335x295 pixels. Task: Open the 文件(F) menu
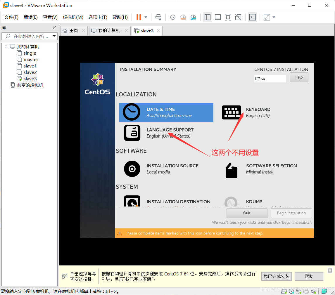pos(11,17)
